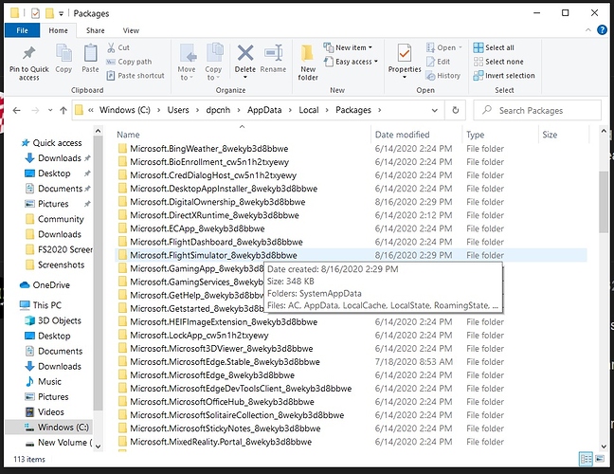
Task: Switch to Details view layout icon
Action: pos(586,459)
